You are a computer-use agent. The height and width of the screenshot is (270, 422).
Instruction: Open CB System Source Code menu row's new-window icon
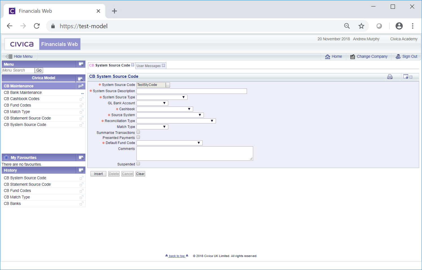81,125
